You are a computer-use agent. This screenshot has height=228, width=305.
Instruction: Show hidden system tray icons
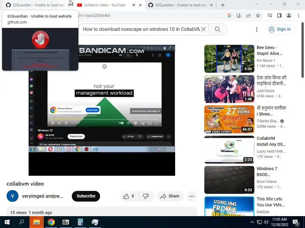(x=252, y=222)
